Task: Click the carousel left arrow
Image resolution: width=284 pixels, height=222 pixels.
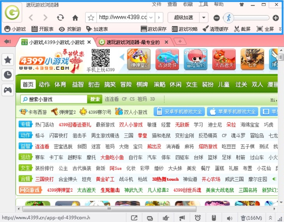Action: click(122, 57)
